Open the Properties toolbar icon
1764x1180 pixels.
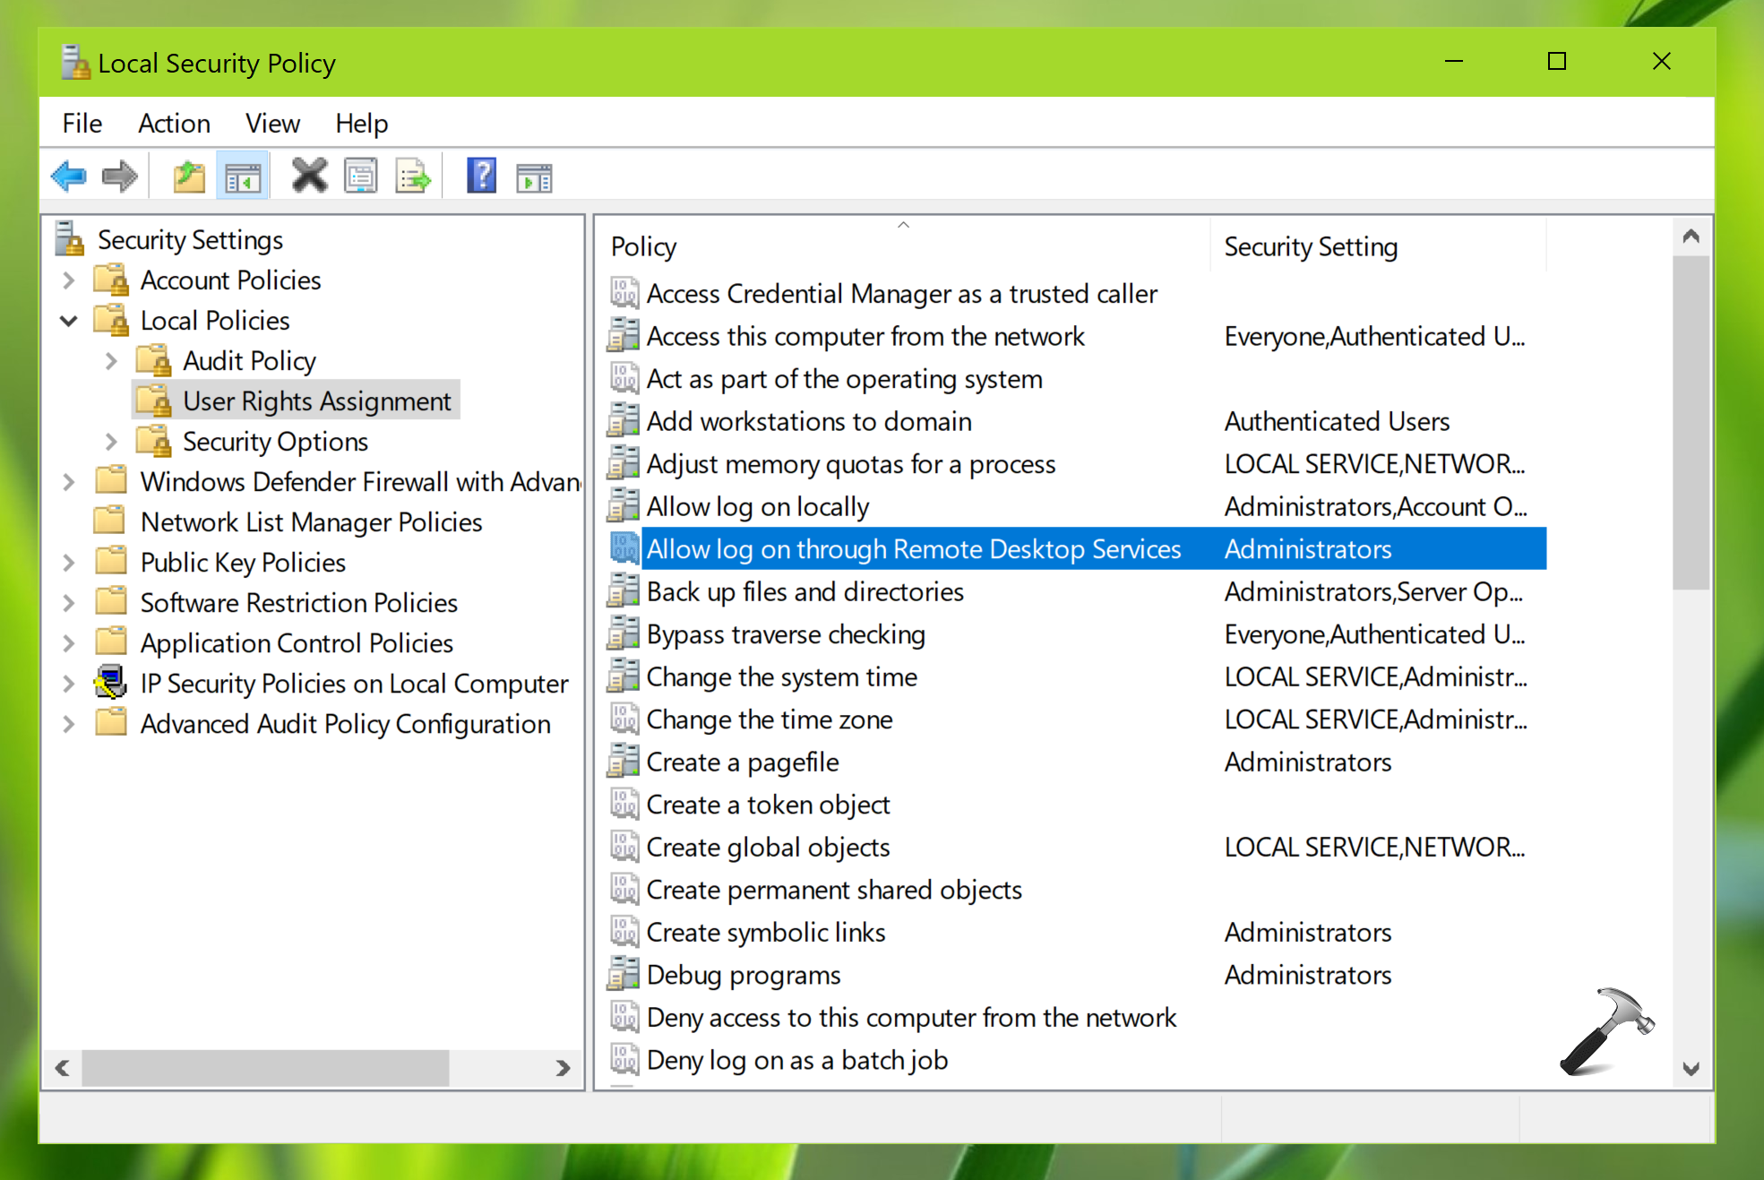[x=361, y=177]
